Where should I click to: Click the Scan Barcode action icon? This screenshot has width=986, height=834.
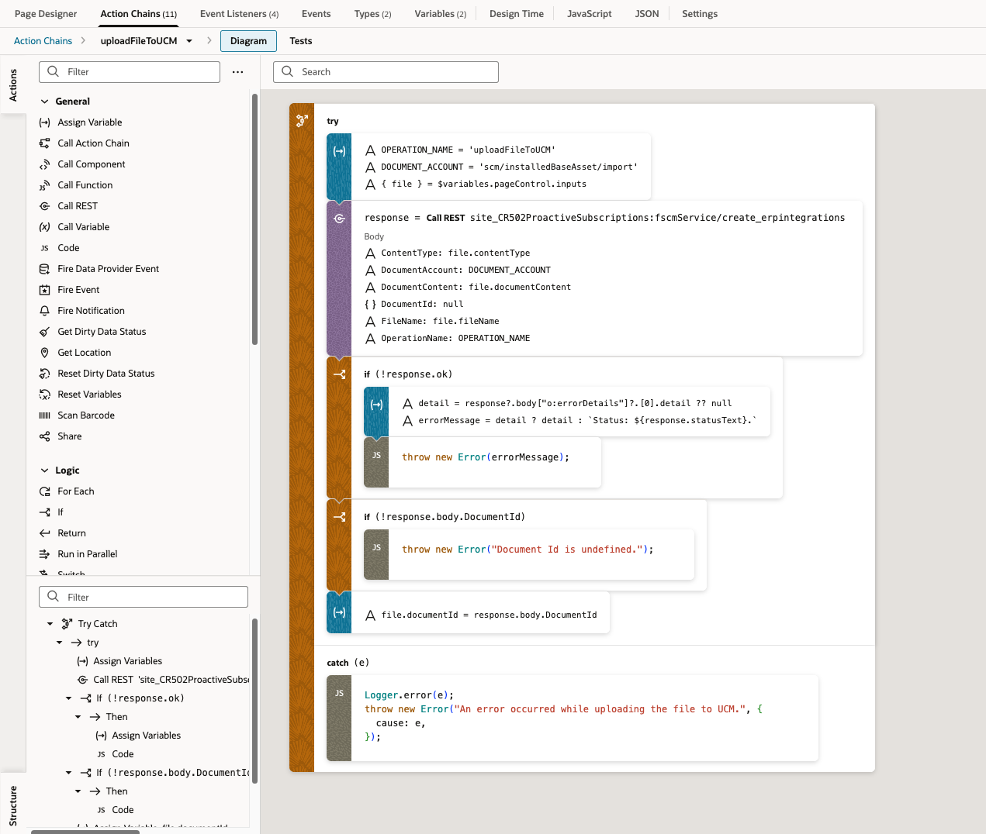(x=45, y=415)
